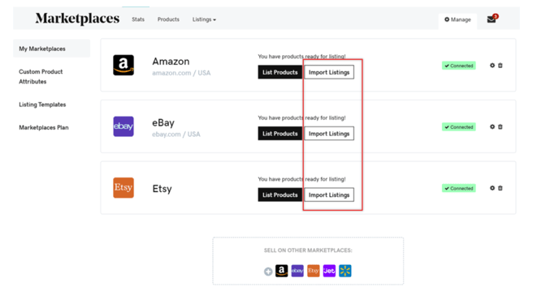Click the plus add marketplace icon
This screenshot has width=533, height=295.
[268, 271]
